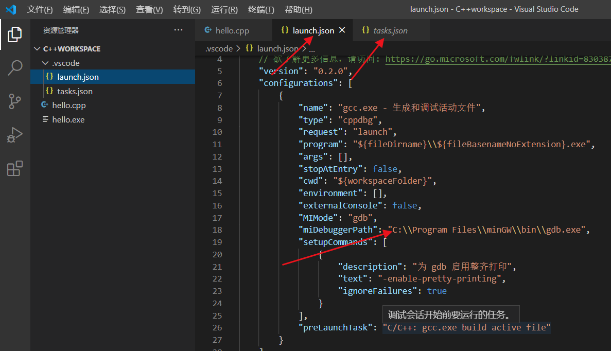The width and height of the screenshot is (611, 351).
Task: Select launch.json in the file explorer
Action: tap(113, 77)
